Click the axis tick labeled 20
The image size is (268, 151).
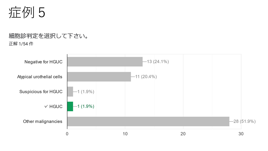(183, 134)
